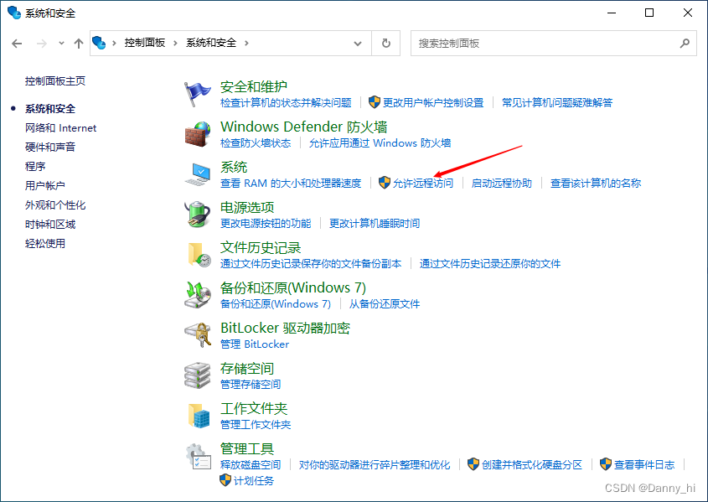
Task: Click 对你的驱动器进行碎片整理和优化 link
Action: [x=375, y=465]
